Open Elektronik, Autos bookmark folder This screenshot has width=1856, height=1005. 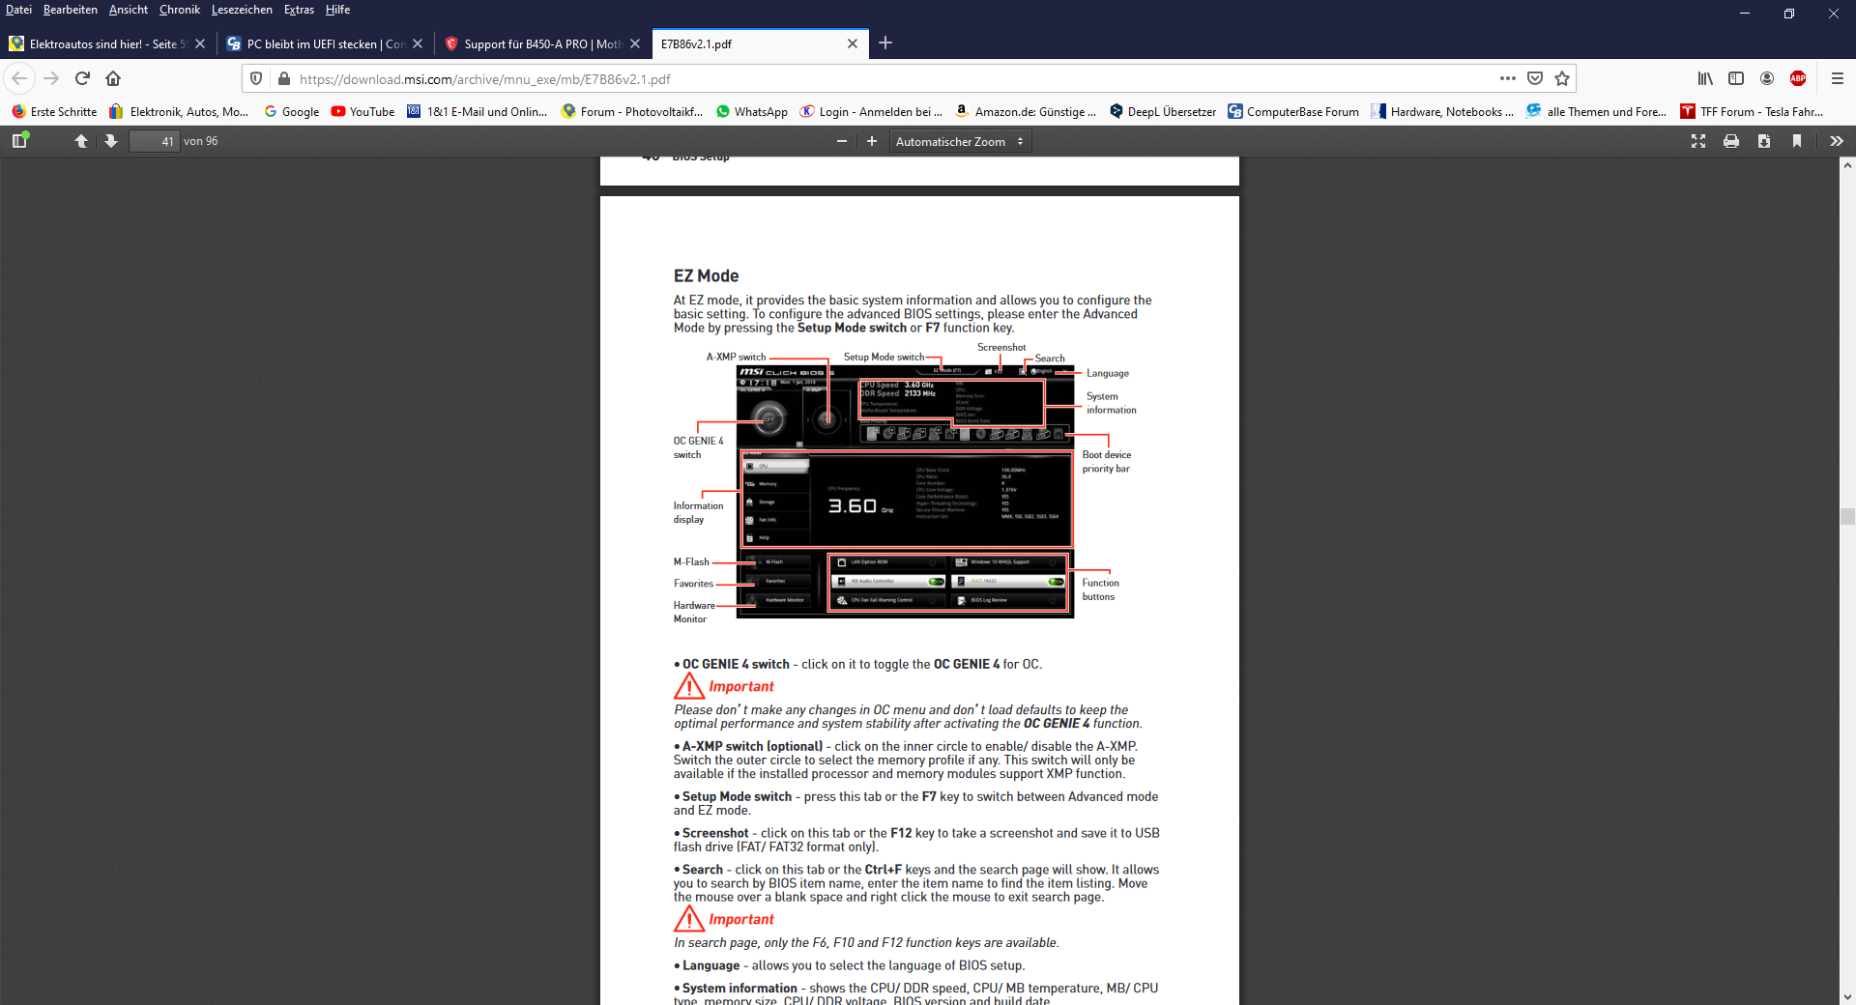click(179, 111)
